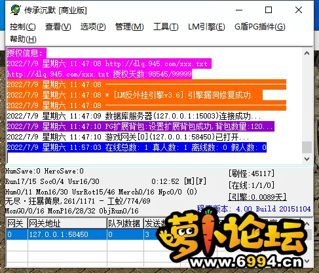
Task: Select the 授权天数:98545/99999 log line
Action: [x=100, y=74]
